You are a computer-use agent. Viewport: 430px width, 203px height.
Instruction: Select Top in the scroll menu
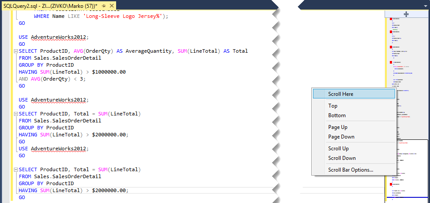[333, 106]
